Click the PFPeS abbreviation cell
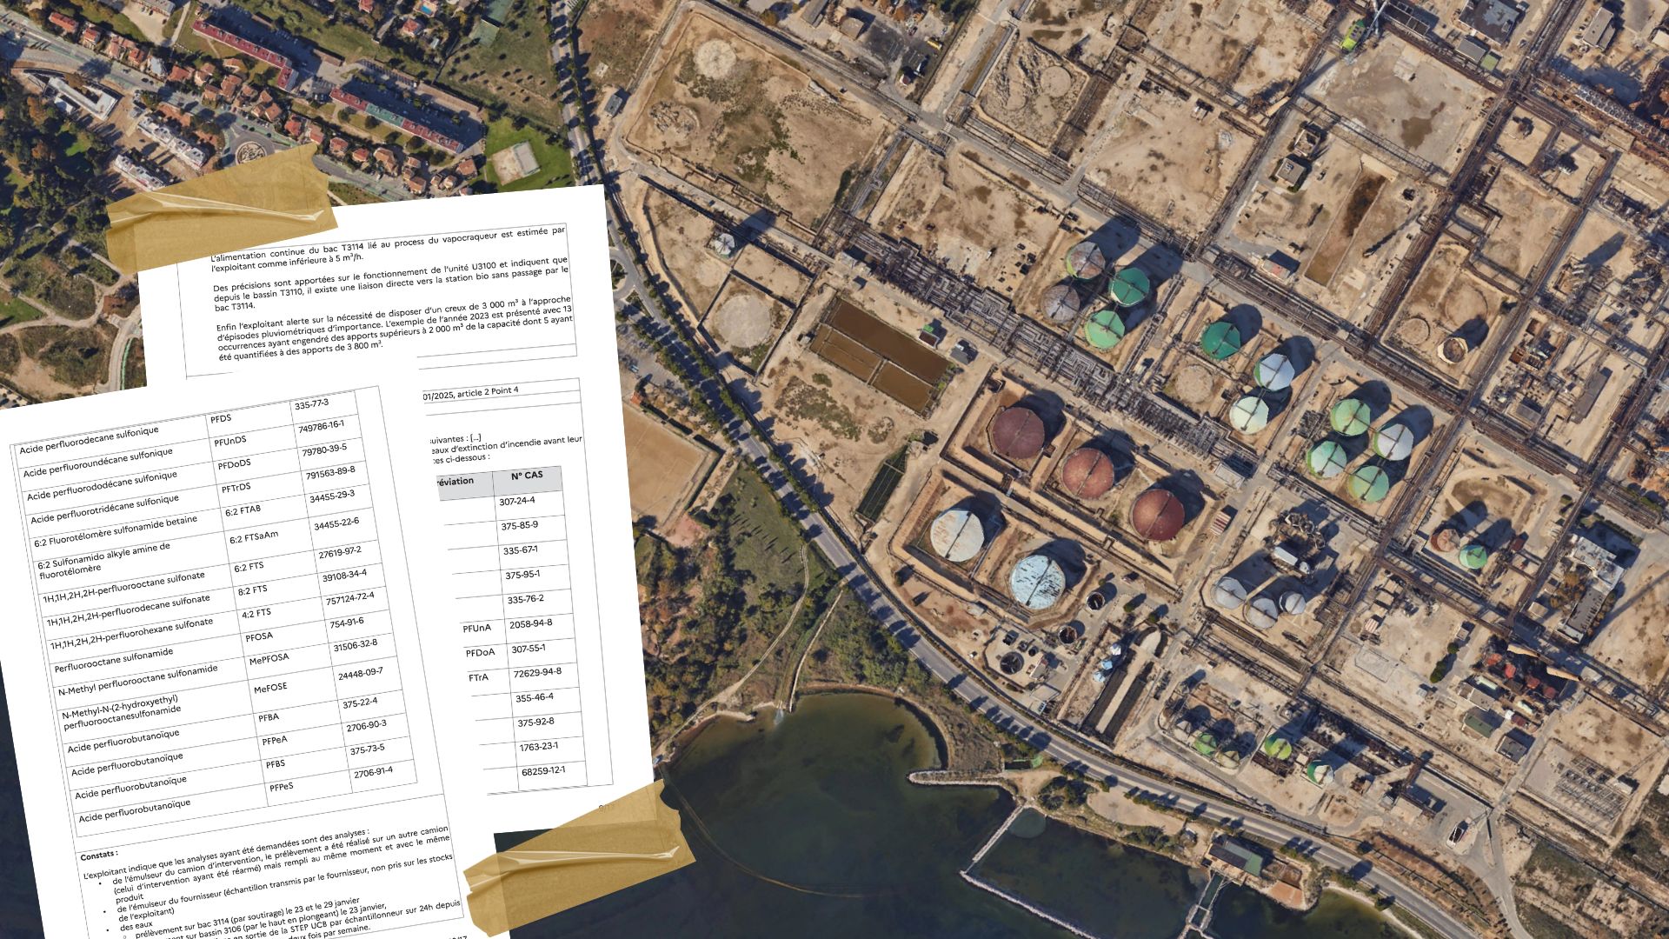 click(x=281, y=788)
